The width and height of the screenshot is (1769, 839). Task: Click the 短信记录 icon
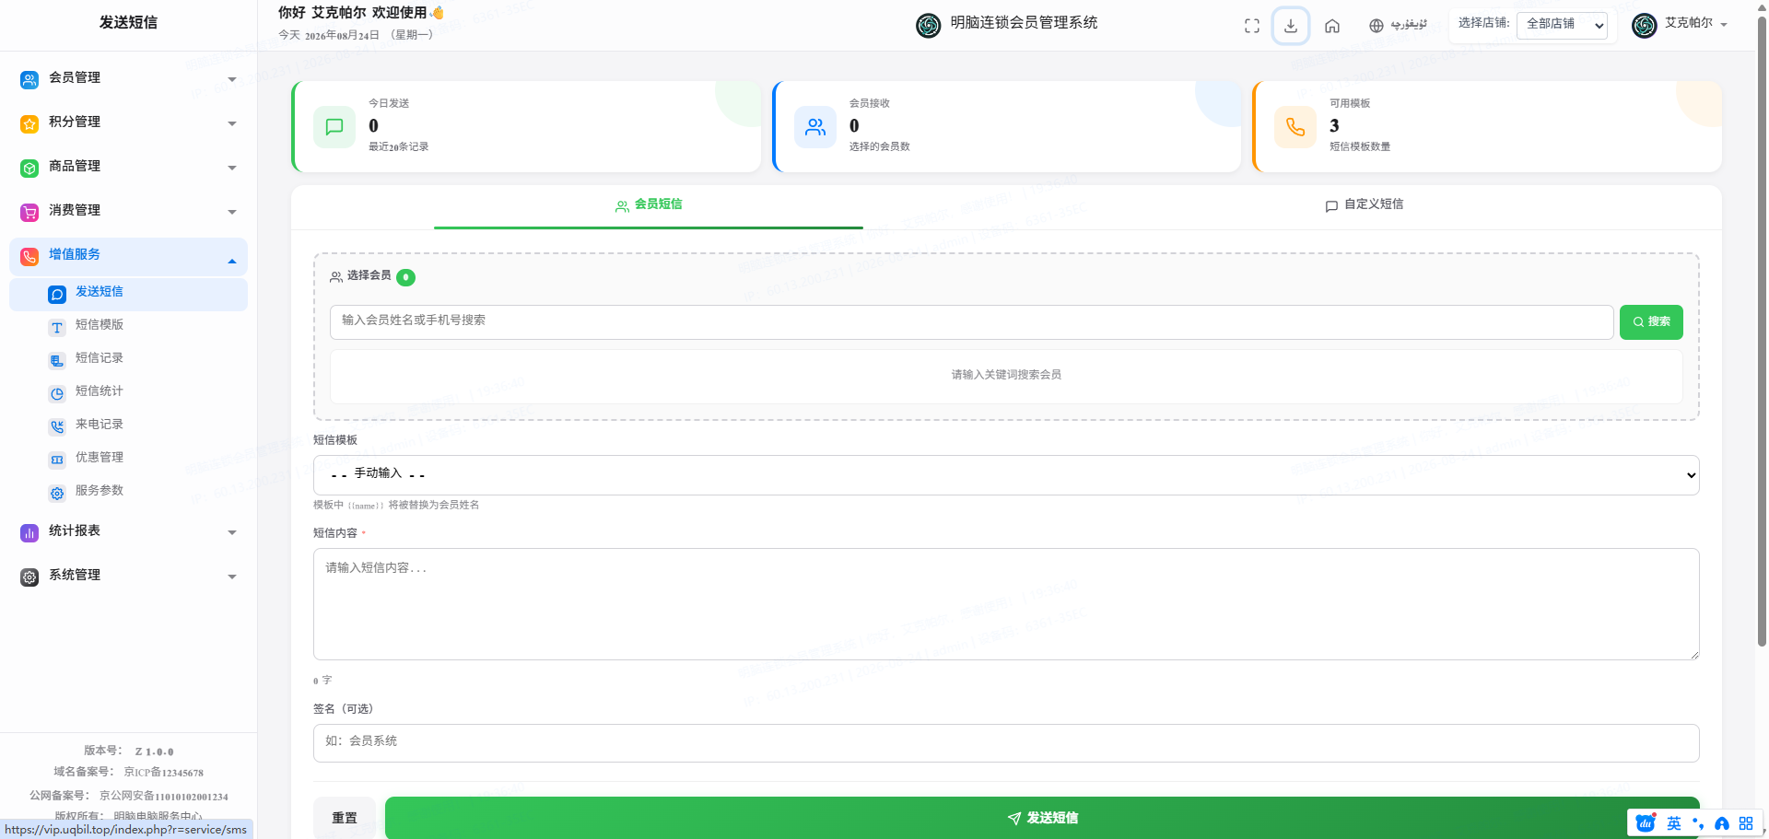57,361
